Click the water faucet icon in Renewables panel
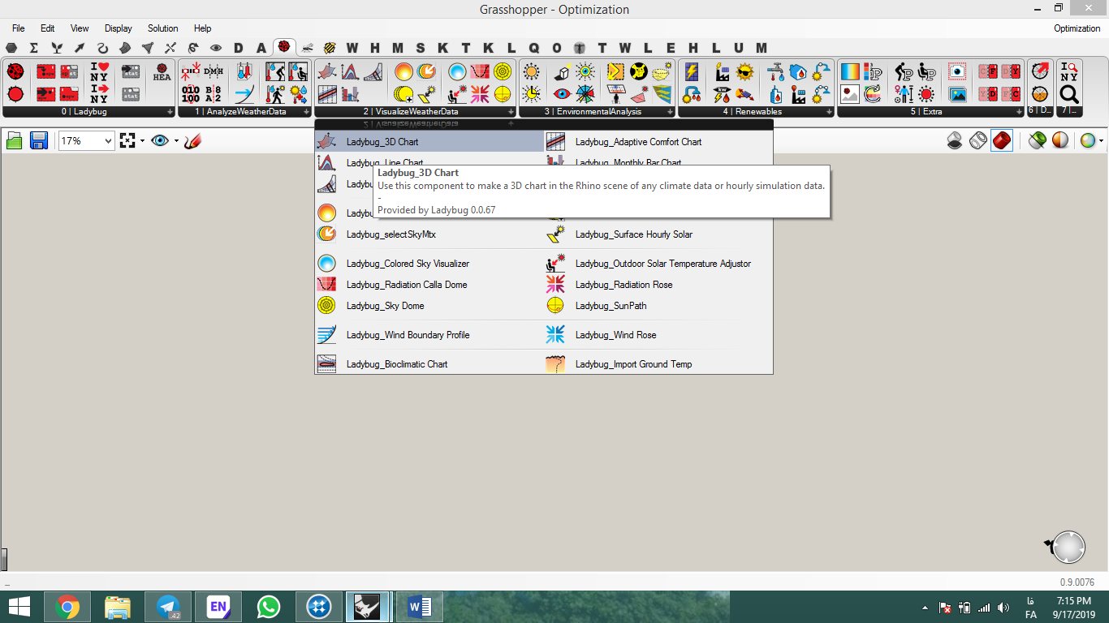This screenshot has width=1109, height=623. [x=775, y=72]
